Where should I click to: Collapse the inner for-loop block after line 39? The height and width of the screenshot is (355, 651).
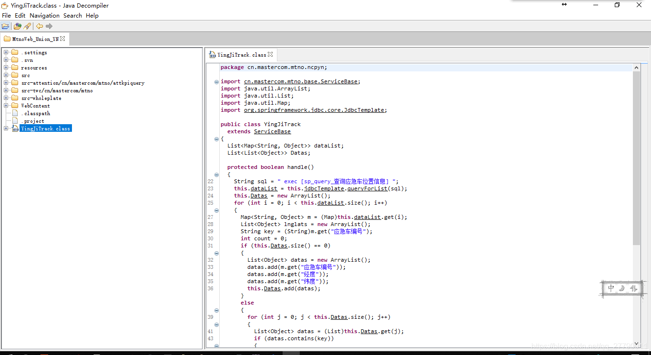click(216, 325)
